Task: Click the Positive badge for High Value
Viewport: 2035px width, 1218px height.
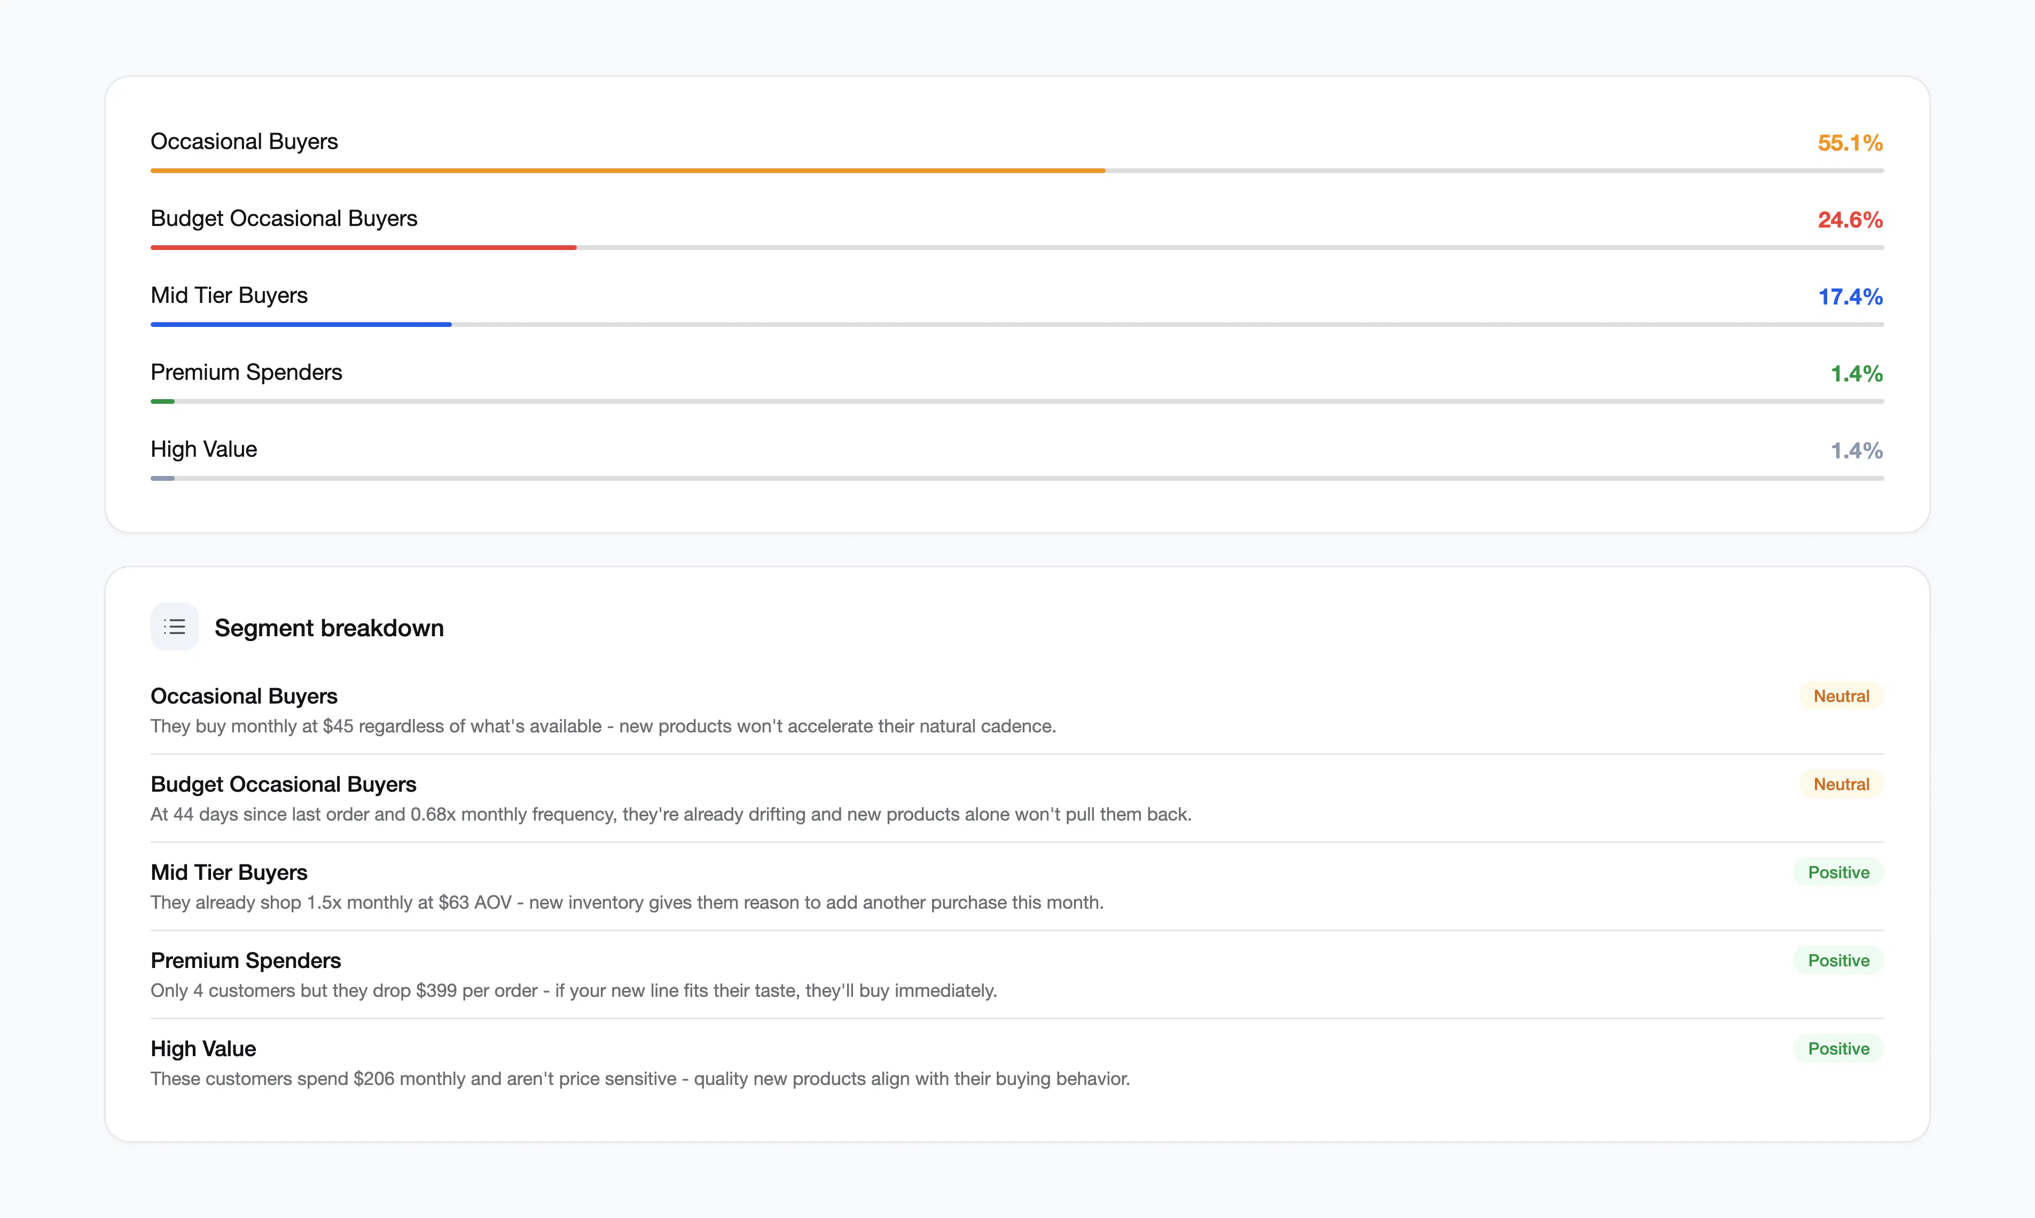Action: [1839, 1049]
